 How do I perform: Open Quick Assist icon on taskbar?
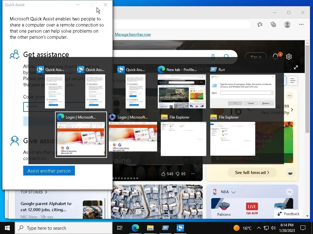pos(180,228)
